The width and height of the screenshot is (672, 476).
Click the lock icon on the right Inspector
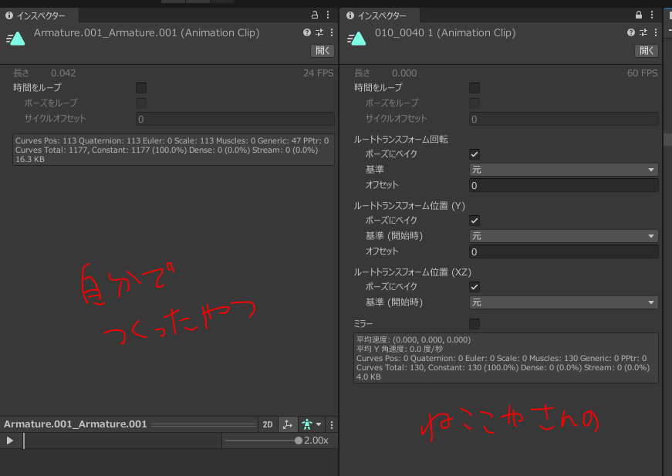coord(638,15)
